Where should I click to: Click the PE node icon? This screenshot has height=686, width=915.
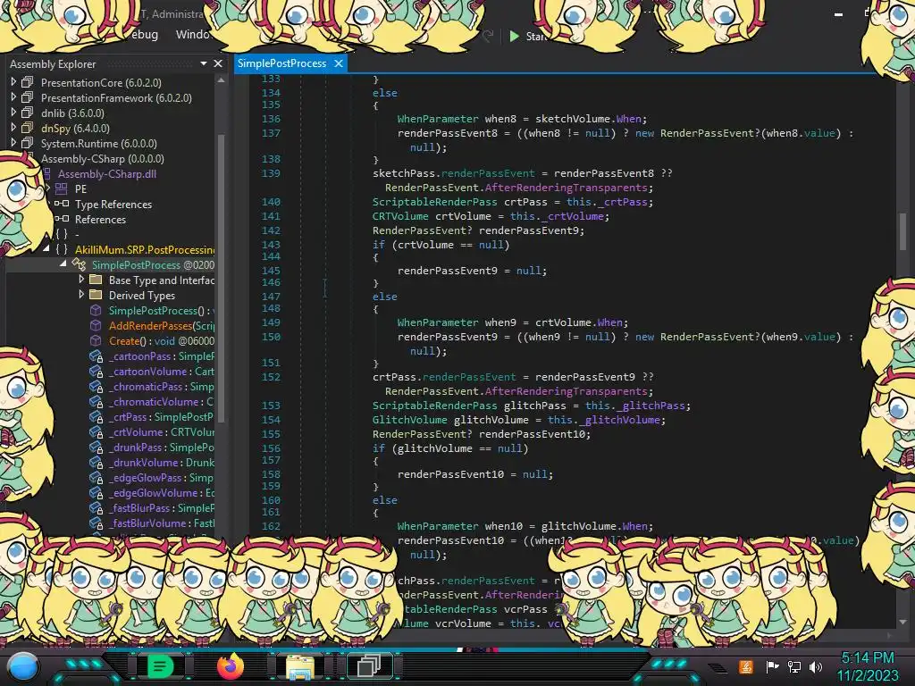[x=62, y=188]
